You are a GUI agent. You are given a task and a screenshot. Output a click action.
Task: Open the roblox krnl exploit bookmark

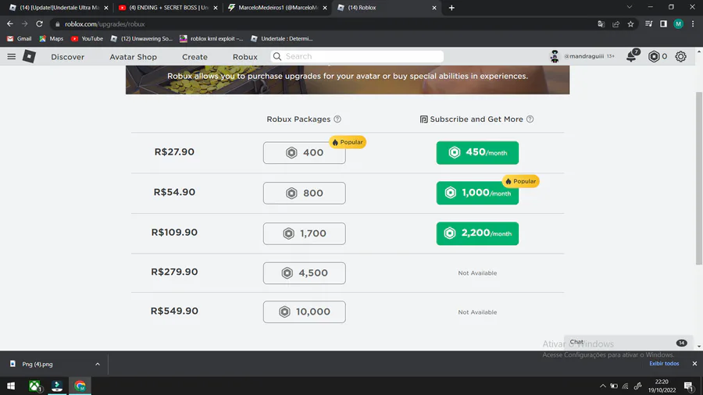[211, 38]
